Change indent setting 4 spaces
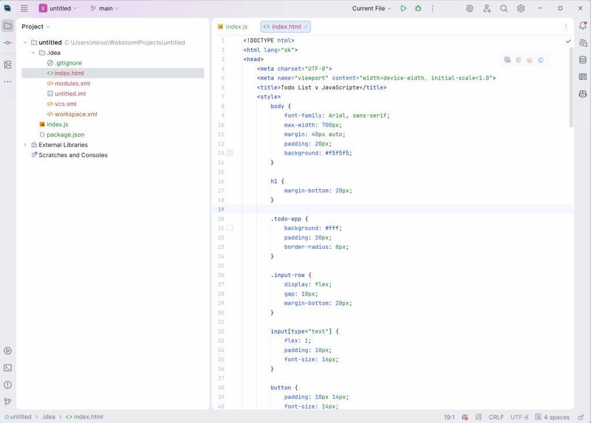The width and height of the screenshot is (591, 423). (552, 417)
